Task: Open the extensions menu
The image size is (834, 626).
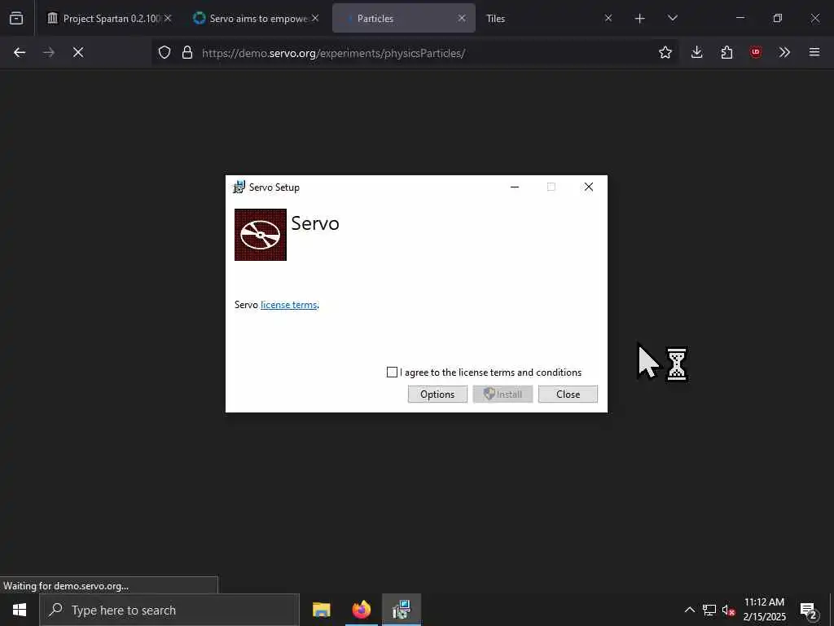Action: [726, 52]
